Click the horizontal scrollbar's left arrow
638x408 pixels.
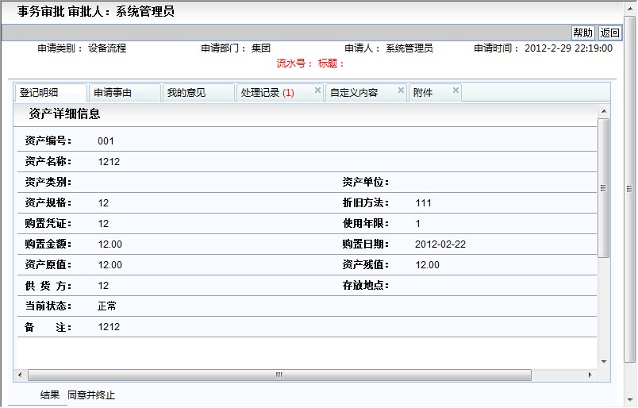pos(20,375)
